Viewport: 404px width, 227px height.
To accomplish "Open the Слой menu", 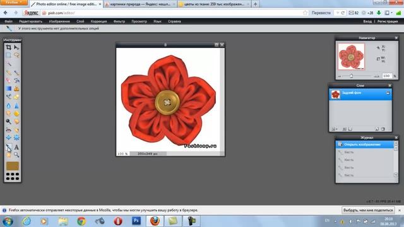I will tap(80, 21).
